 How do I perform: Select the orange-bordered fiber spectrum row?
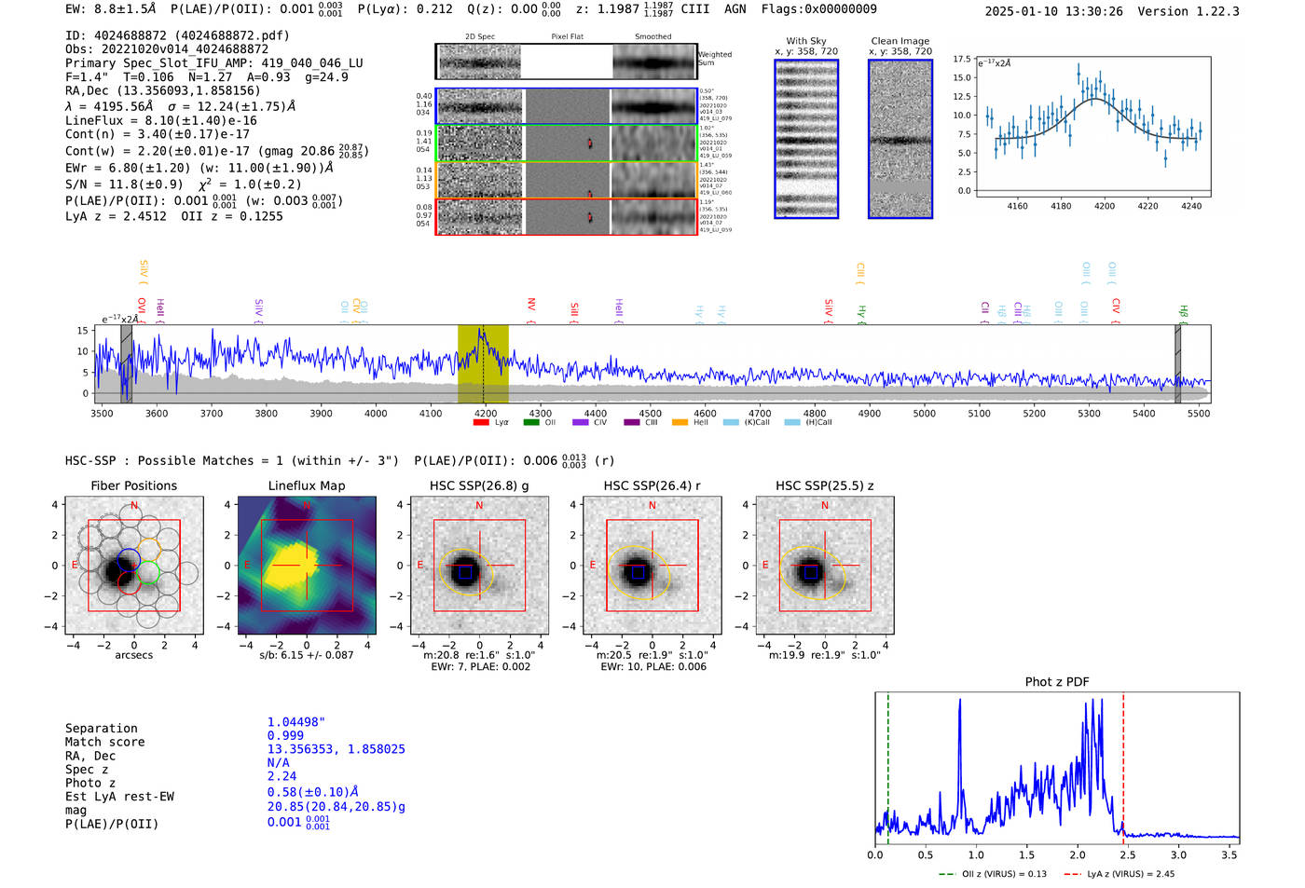point(567,180)
